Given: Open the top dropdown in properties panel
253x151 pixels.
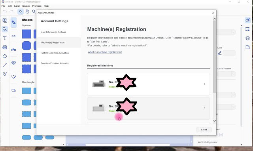Looking at the screenshot, I should click(226, 32).
